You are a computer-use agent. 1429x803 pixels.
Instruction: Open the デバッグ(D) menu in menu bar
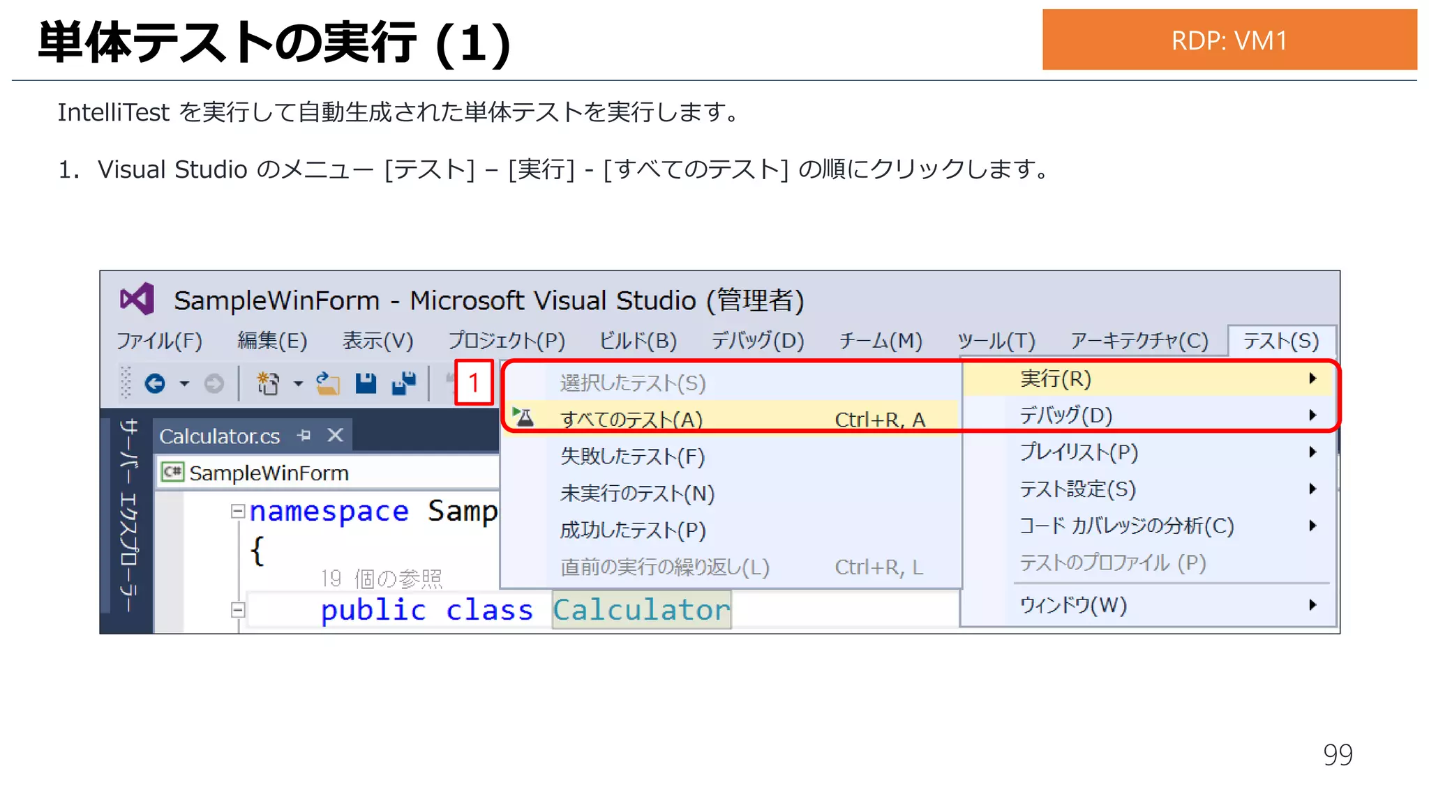pos(758,341)
